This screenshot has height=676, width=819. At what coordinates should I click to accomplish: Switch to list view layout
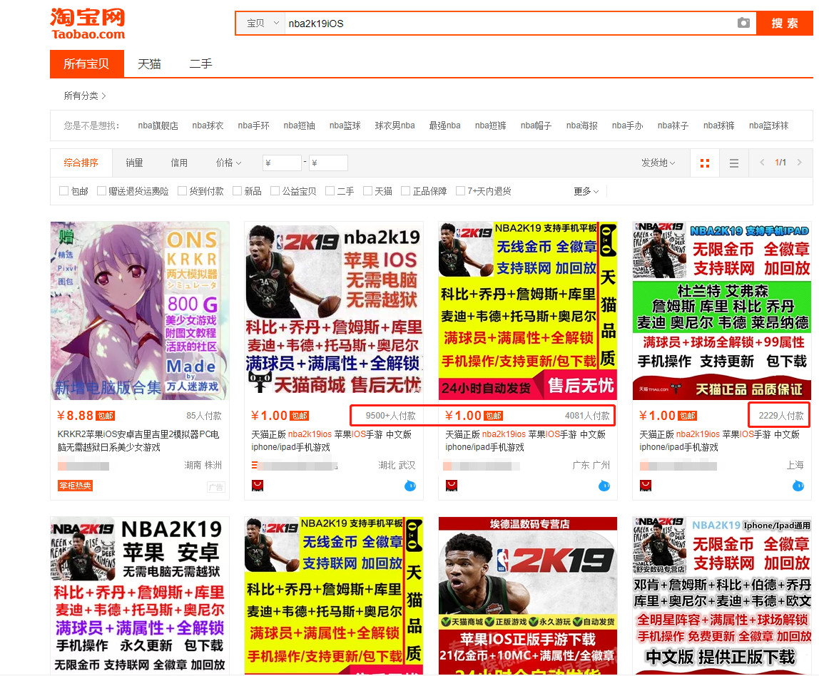click(x=733, y=163)
